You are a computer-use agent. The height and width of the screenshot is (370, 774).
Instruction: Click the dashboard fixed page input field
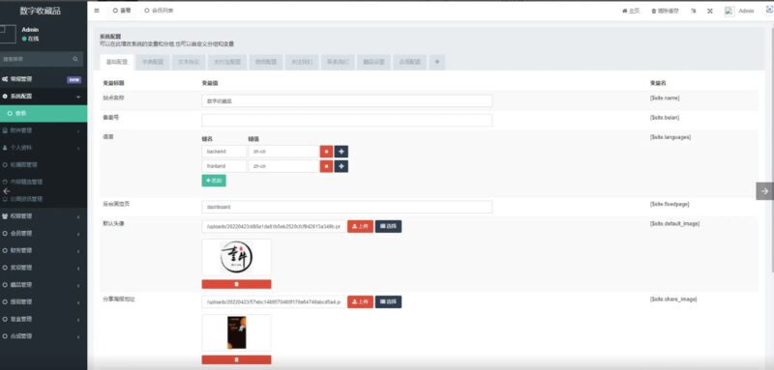pos(347,207)
